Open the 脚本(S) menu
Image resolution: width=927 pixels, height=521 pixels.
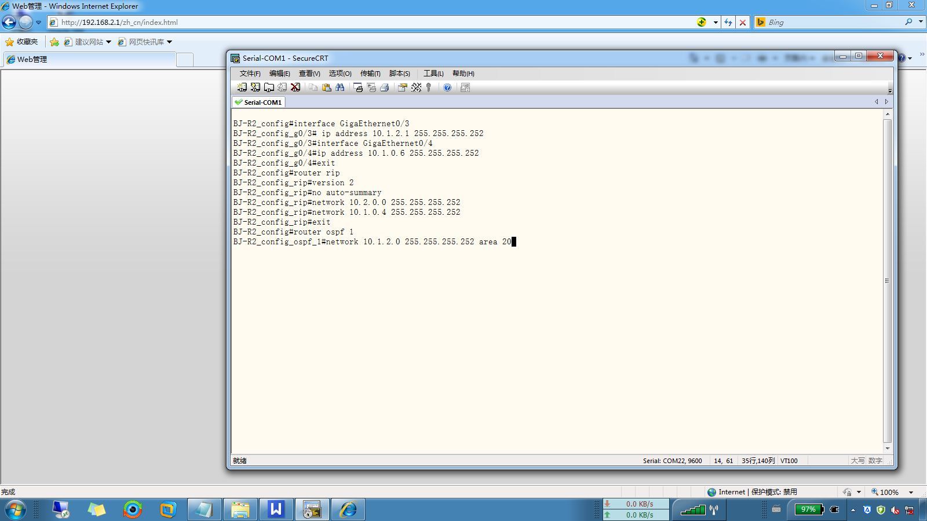(x=400, y=74)
